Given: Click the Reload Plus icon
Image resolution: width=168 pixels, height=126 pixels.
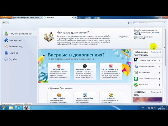Looking at the screenshot, I should (136, 85).
